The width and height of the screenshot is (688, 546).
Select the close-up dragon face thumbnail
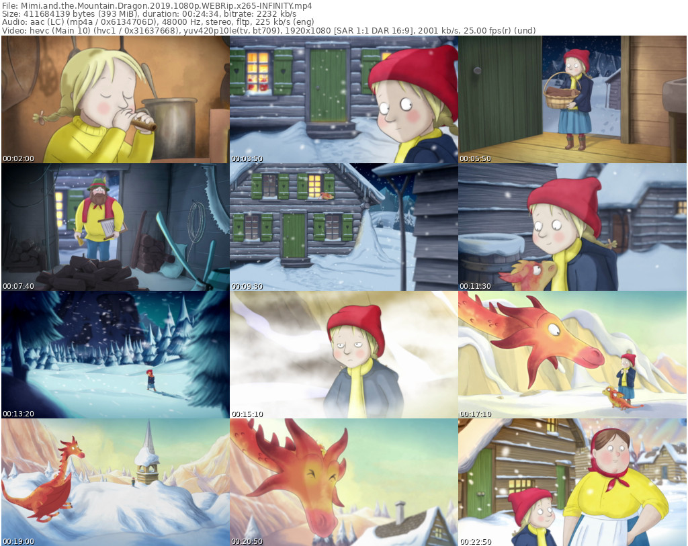[343, 482]
